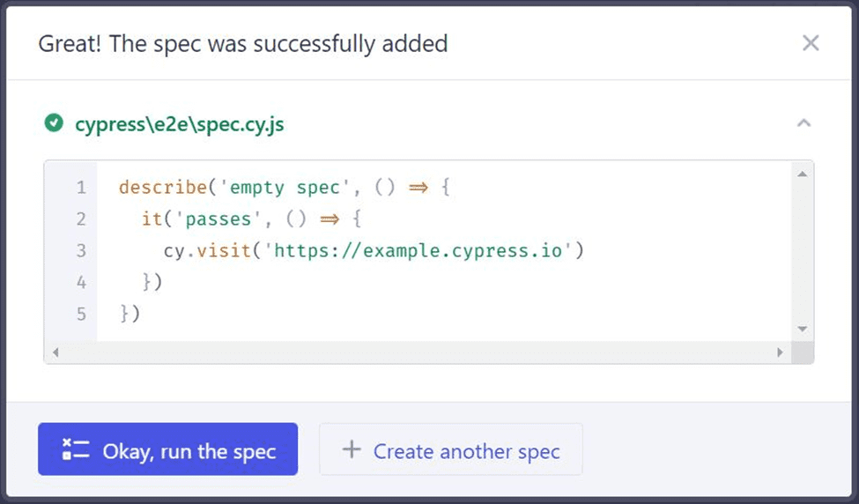This screenshot has width=859, height=504.
Task: Click the horizontal scrollbar left arrow
Action: tap(55, 352)
